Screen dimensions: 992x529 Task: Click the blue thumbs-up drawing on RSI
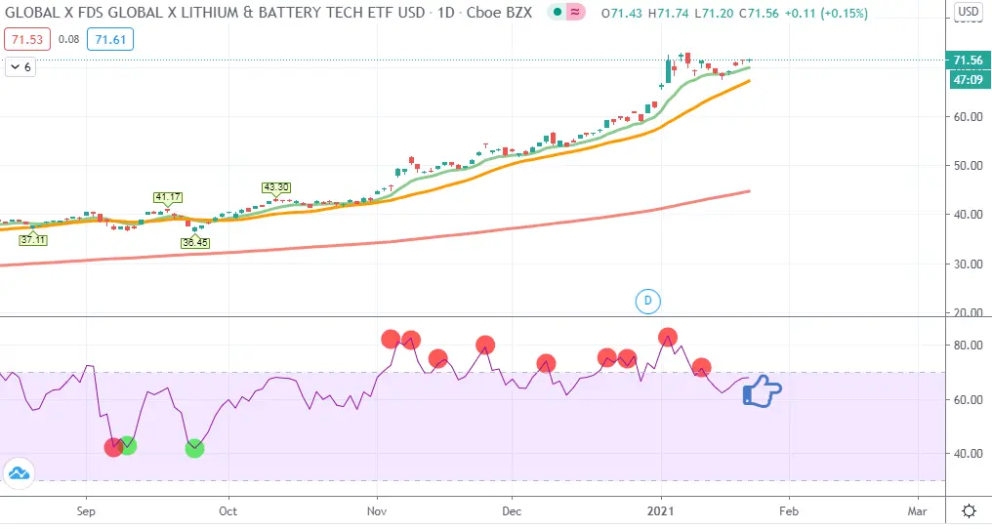[762, 390]
